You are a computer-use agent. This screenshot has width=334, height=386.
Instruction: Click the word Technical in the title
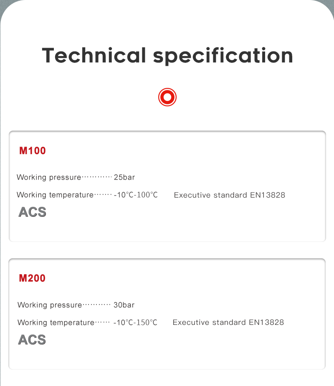[x=94, y=55]
